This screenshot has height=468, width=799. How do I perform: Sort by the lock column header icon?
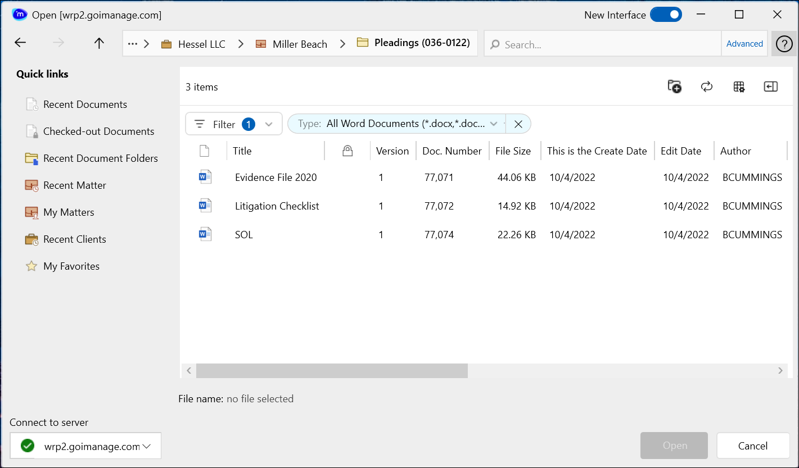click(347, 151)
